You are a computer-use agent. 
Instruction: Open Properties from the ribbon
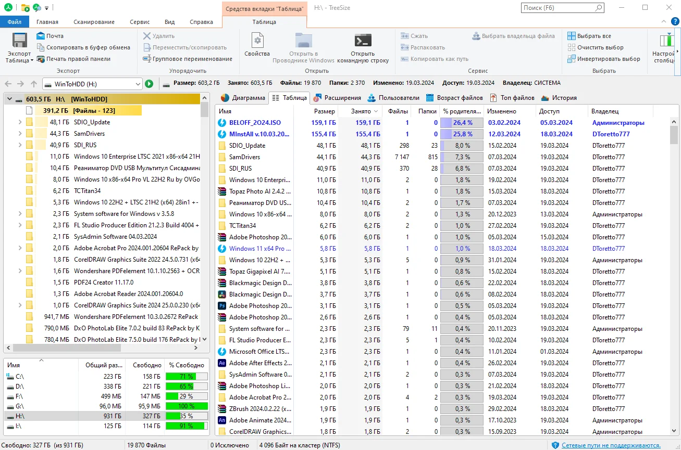(x=257, y=42)
